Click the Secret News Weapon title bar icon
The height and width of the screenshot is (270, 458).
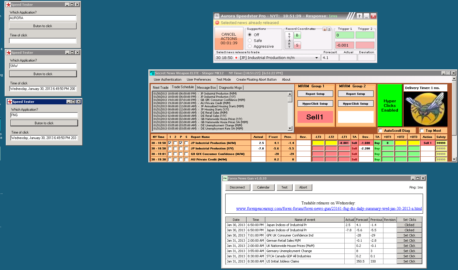[x=152, y=73]
